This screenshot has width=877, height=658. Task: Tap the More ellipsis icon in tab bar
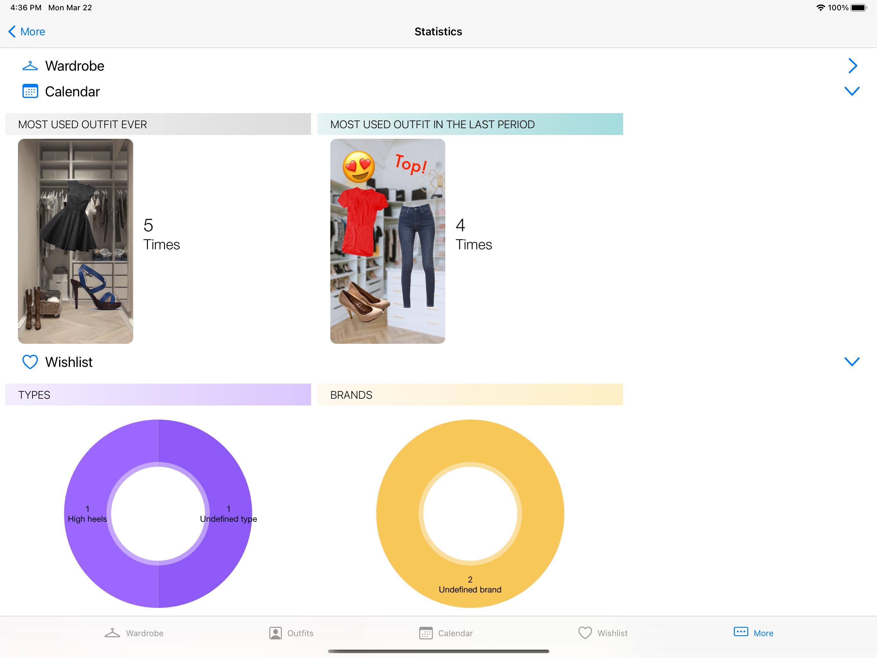[x=741, y=632]
